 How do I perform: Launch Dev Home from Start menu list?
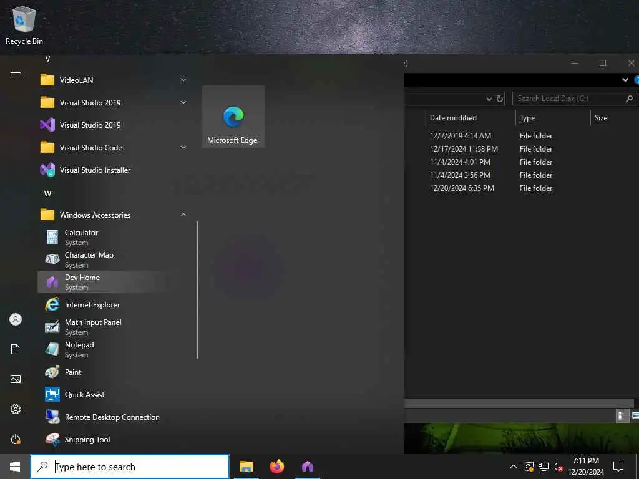pos(113,282)
